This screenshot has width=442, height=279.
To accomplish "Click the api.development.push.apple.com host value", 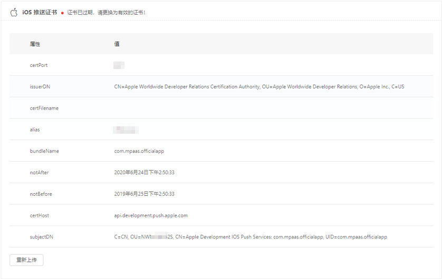I will click(151, 215).
